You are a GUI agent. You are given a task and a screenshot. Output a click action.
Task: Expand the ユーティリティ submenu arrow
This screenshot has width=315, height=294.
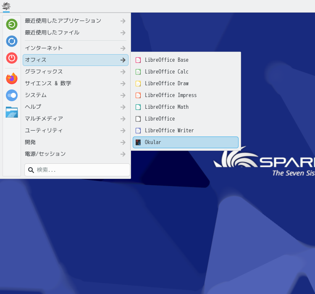(x=123, y=131)
